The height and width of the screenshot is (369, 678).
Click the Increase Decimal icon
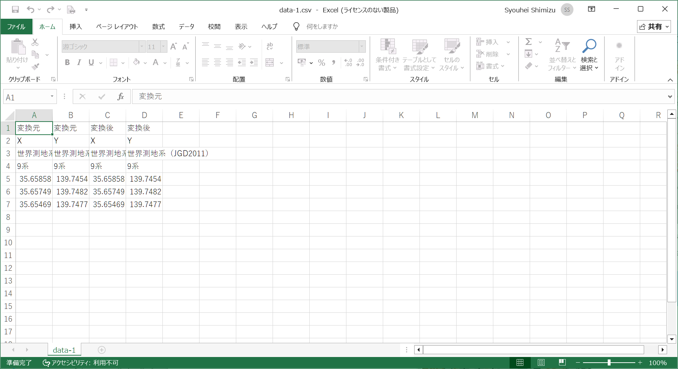(348, 63)
